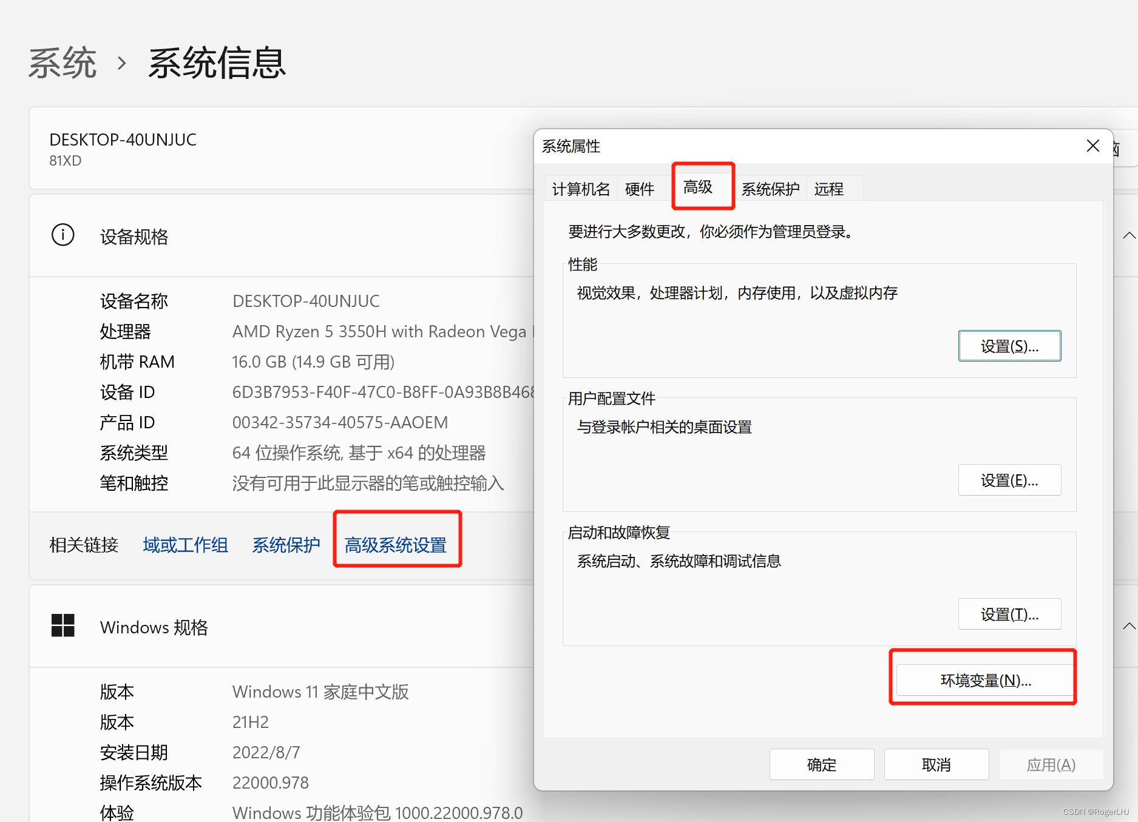This screenshot has height=822, width=1138.
Task: Click the 系统信息 breadcrumb title
Action: coord(217,62)
